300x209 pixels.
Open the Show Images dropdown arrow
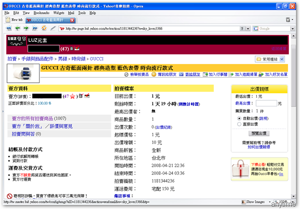pos(270,202)
